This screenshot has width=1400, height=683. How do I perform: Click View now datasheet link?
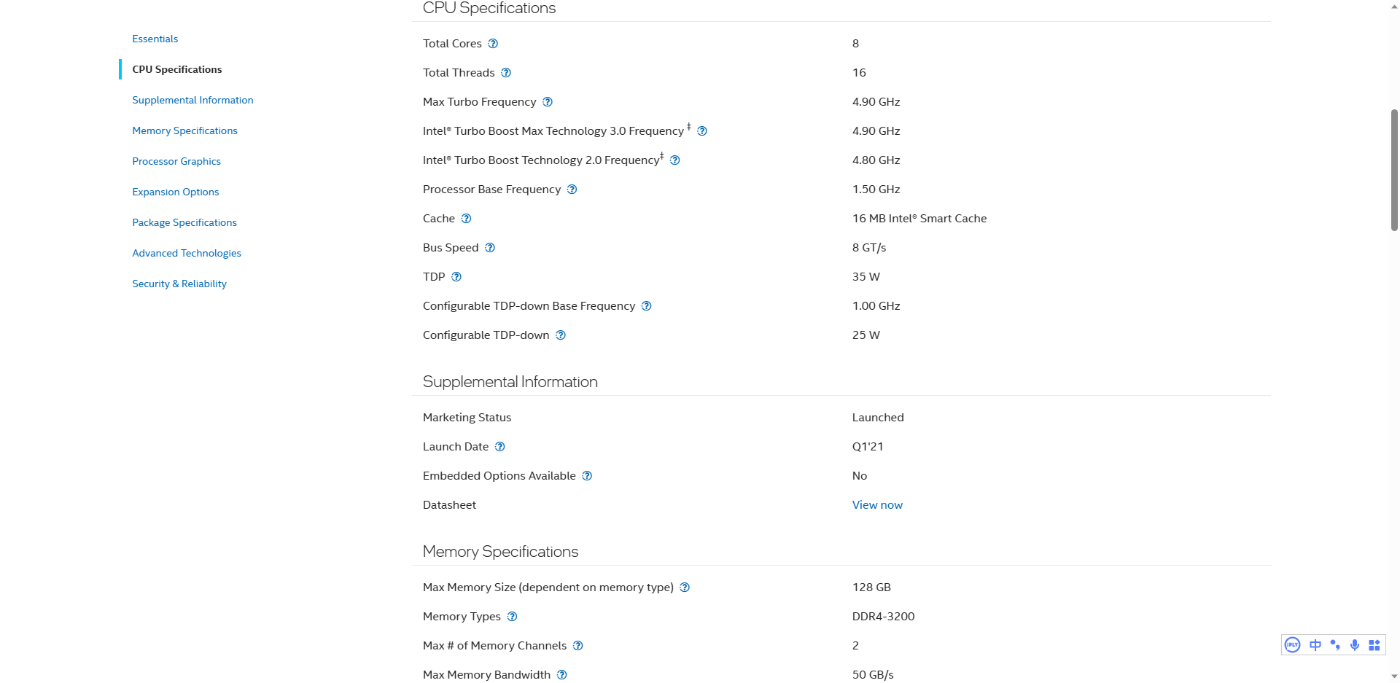tap(877, 505)
